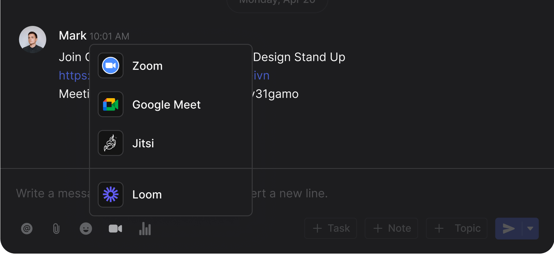The width and height of the screenshot is (554, 255).
Task: Select Jitsi as the meeting provider
Action: 143,143
